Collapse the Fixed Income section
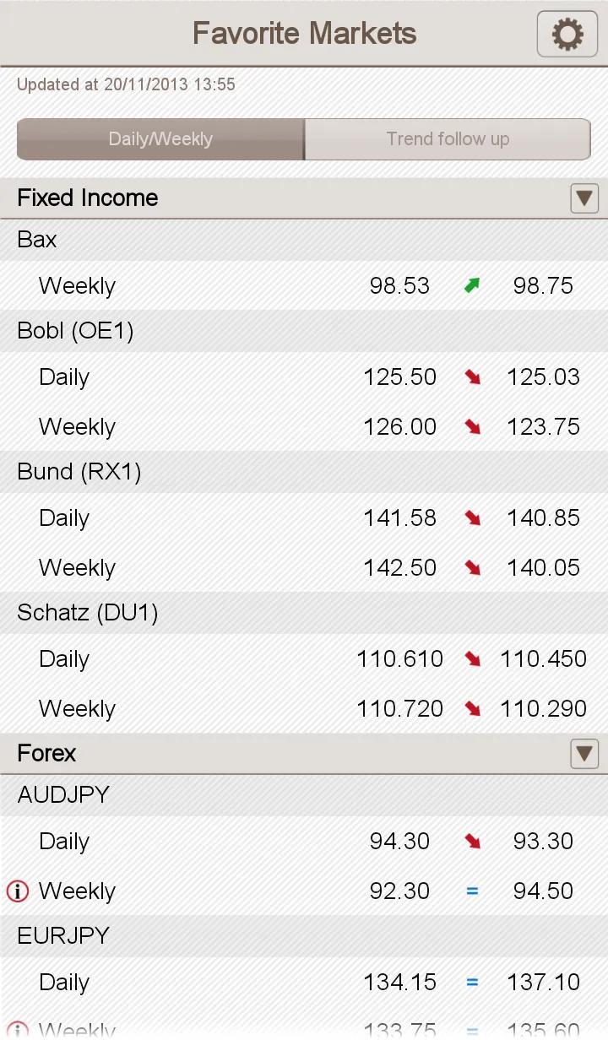This screenshot has width=608, height=1040. click(x=584, y=198)
